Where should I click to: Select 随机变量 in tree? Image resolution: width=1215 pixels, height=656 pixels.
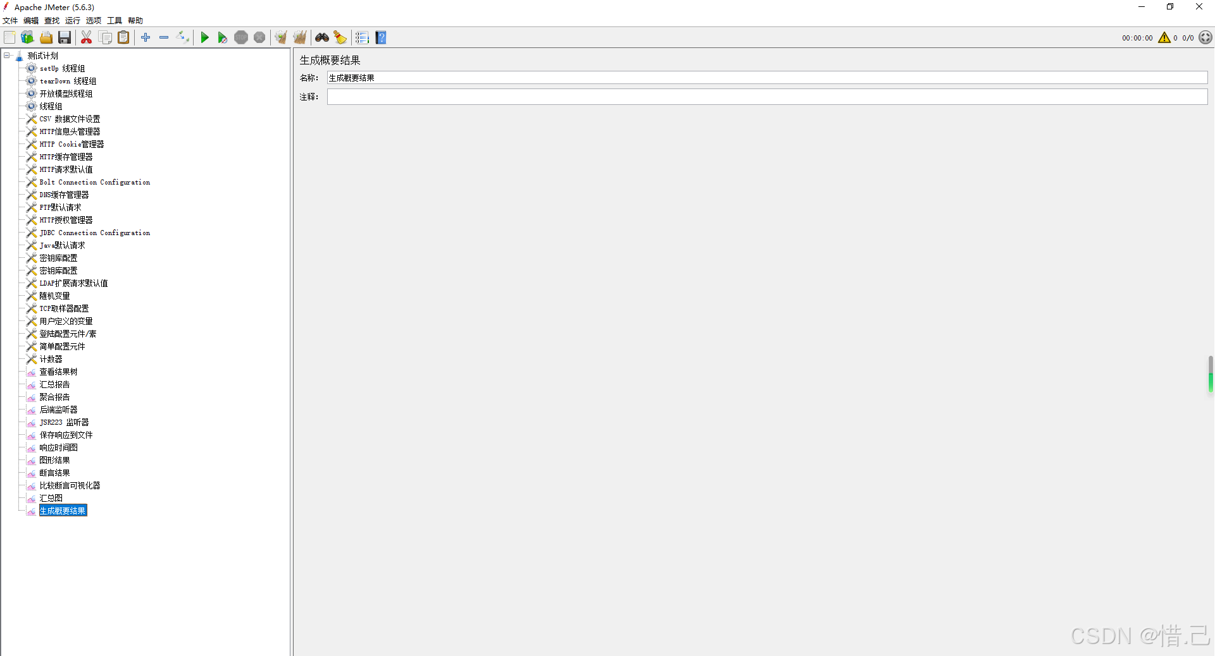(x=54, y=296)
